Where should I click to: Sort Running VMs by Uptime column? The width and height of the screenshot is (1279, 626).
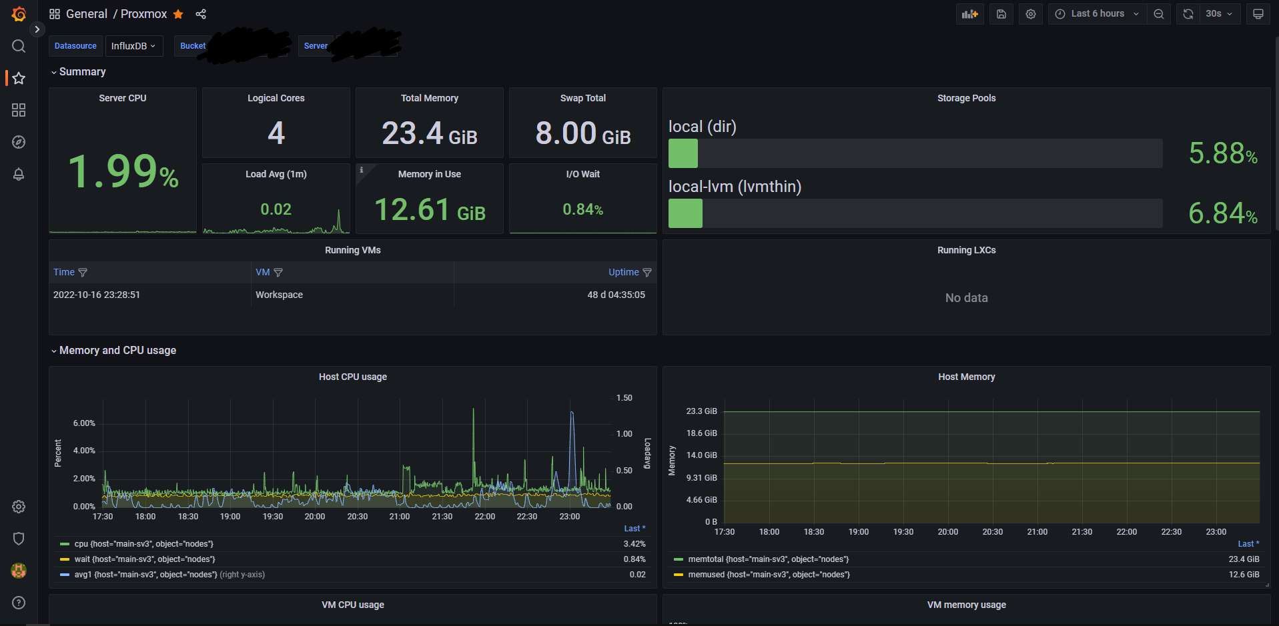coord(623,272)
